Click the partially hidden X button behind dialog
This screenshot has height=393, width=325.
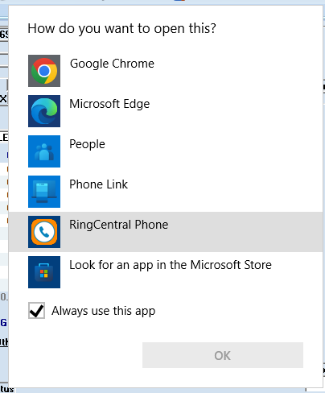3,99
